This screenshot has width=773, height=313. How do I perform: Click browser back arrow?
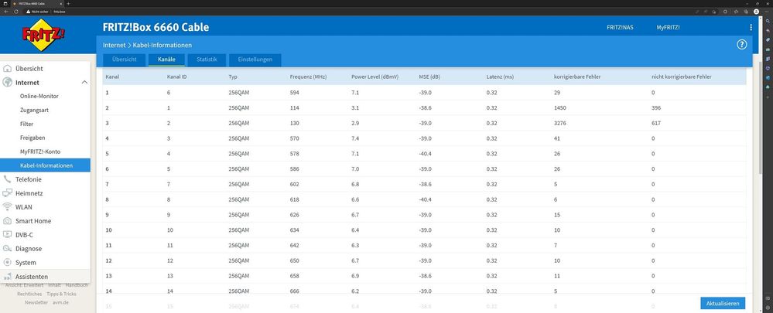coord(6,12)
